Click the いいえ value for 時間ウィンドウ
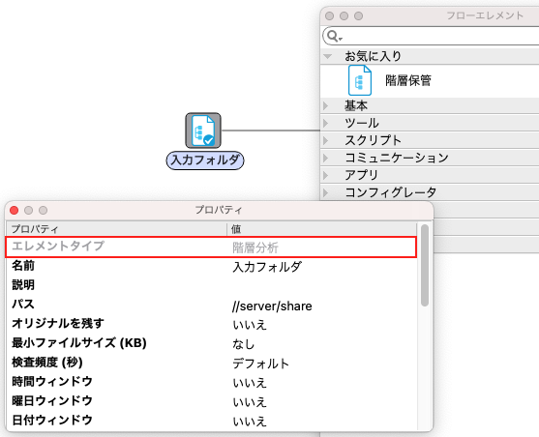Viewport: 539px width, 437px height. (x=250, y=383)
